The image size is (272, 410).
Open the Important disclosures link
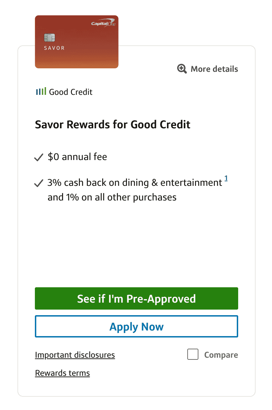pos(75,355)
